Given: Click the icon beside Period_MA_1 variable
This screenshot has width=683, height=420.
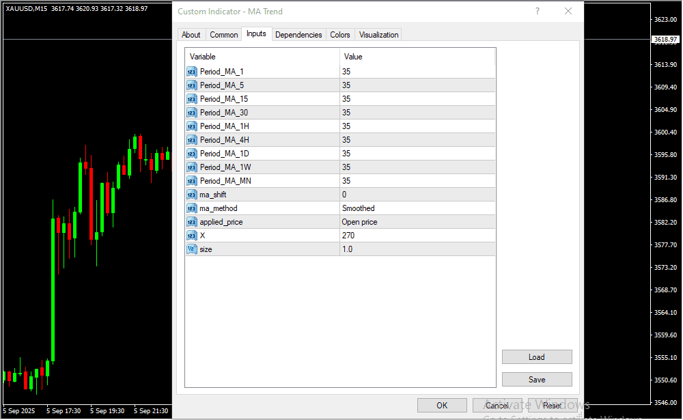Looking at the screenshot, I should point(191,72).
